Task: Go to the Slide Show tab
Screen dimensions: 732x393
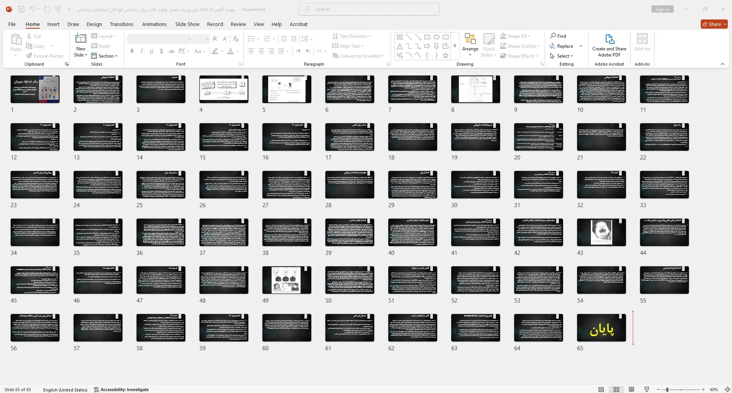Action: pos(187,24)
